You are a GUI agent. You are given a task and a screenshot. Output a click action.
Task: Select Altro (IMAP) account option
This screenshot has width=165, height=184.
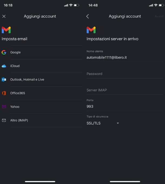41,120
